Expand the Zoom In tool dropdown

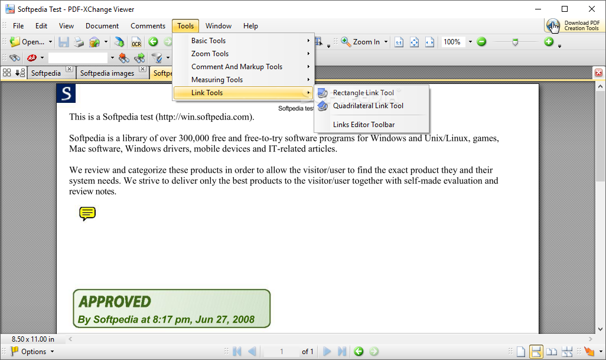(x=386, y=42)
